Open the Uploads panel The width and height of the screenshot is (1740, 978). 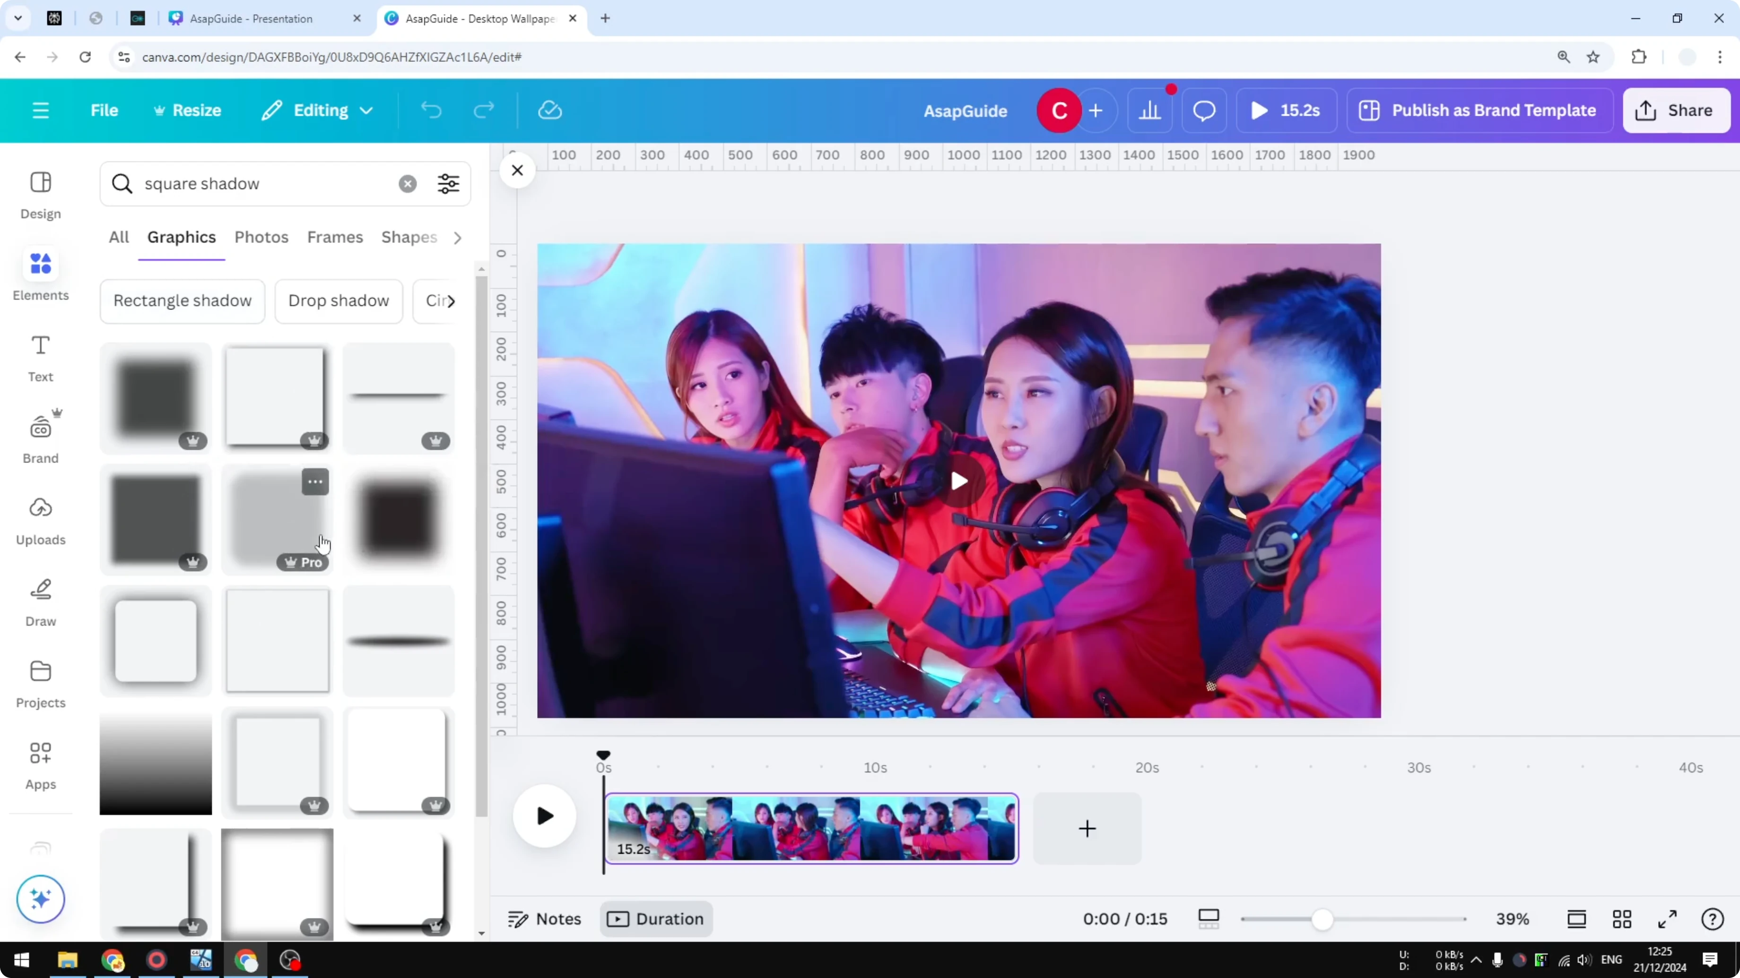40,518
